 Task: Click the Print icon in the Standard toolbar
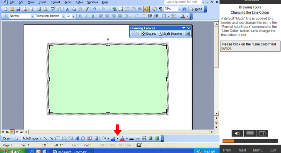(39, 9)
